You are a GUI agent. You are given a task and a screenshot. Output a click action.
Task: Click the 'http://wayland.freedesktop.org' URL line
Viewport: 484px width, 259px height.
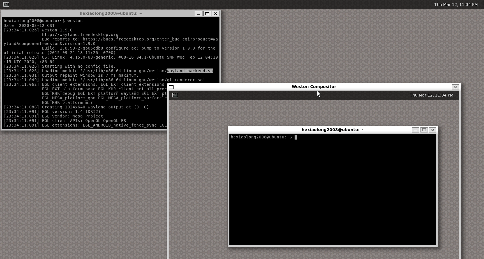(80, 35)
